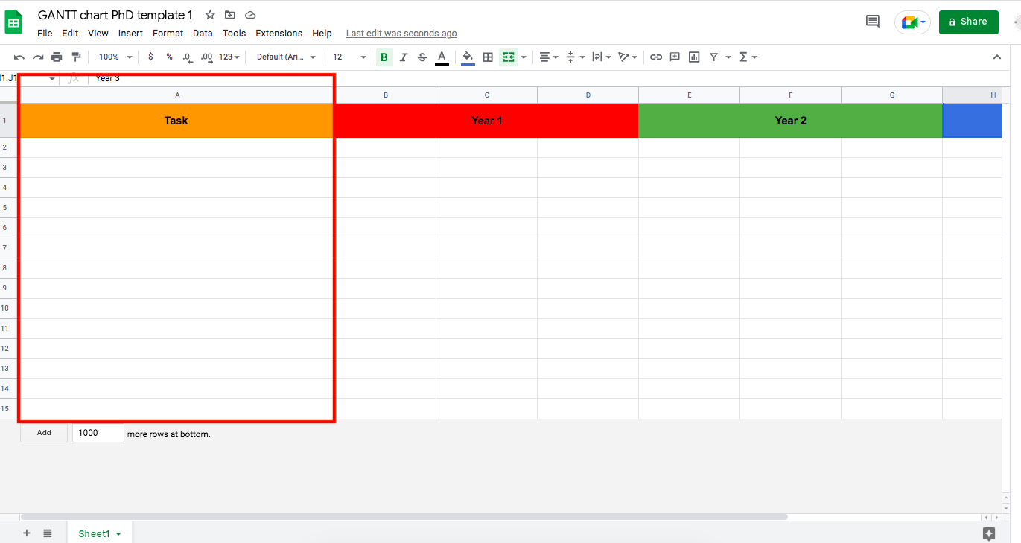Open the Fill color picker
1021x543 pixels.
pyautogui.click(x=467, y=57)
